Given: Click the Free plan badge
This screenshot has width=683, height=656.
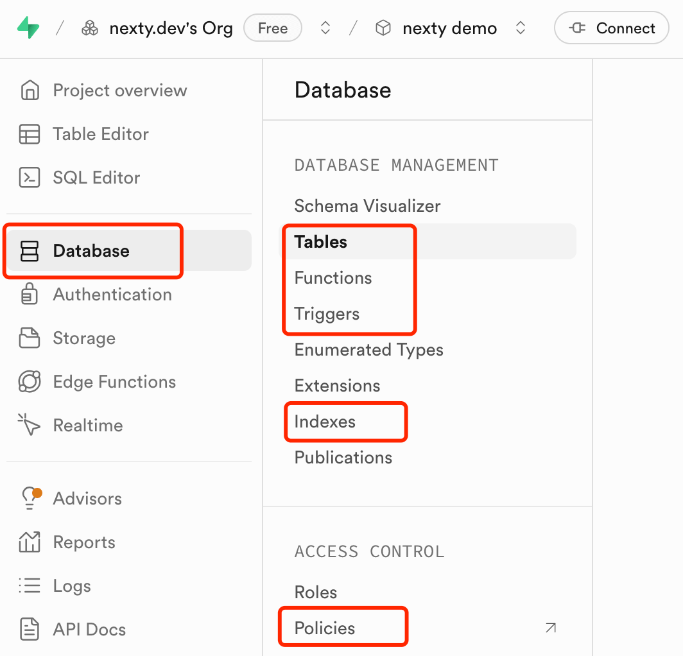Looking at the screenshot, I should [273, 28].
